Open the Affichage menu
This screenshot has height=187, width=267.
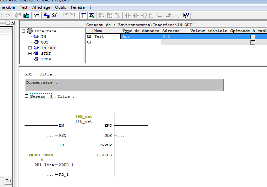41,7
